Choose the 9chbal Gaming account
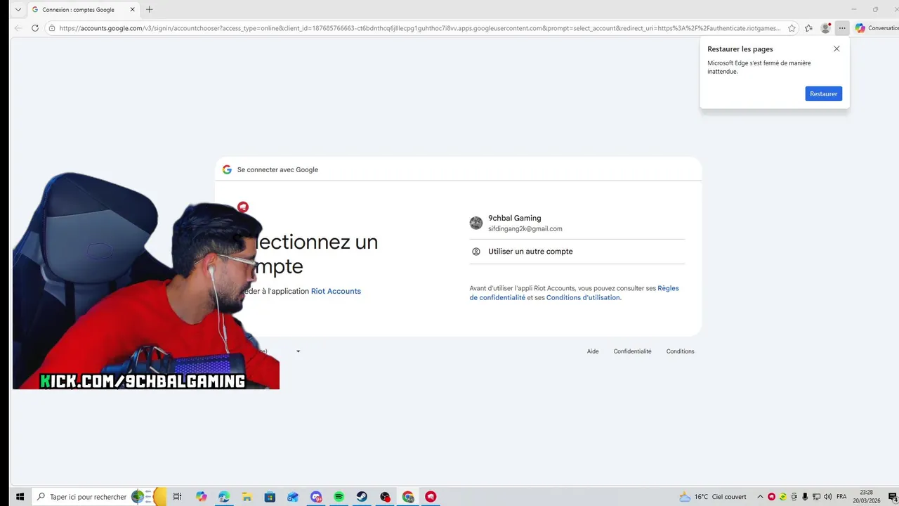The width and height of the screenshot is (899, 506). tap(577, 223)
